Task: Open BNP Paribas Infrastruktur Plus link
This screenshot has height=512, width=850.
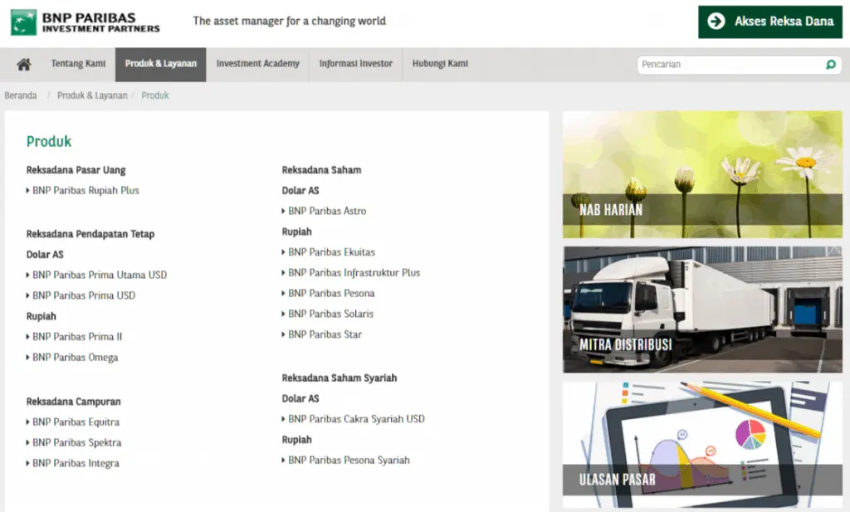Action: tap(354, 273)
